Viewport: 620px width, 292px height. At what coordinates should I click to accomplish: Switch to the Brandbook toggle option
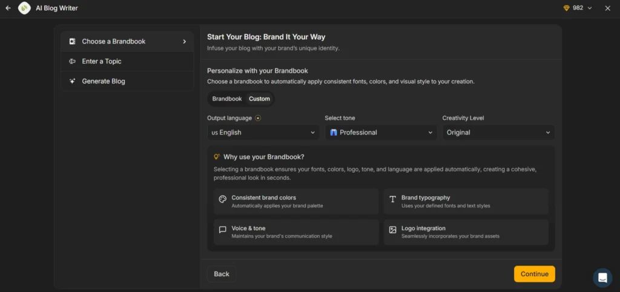[227, 99]
